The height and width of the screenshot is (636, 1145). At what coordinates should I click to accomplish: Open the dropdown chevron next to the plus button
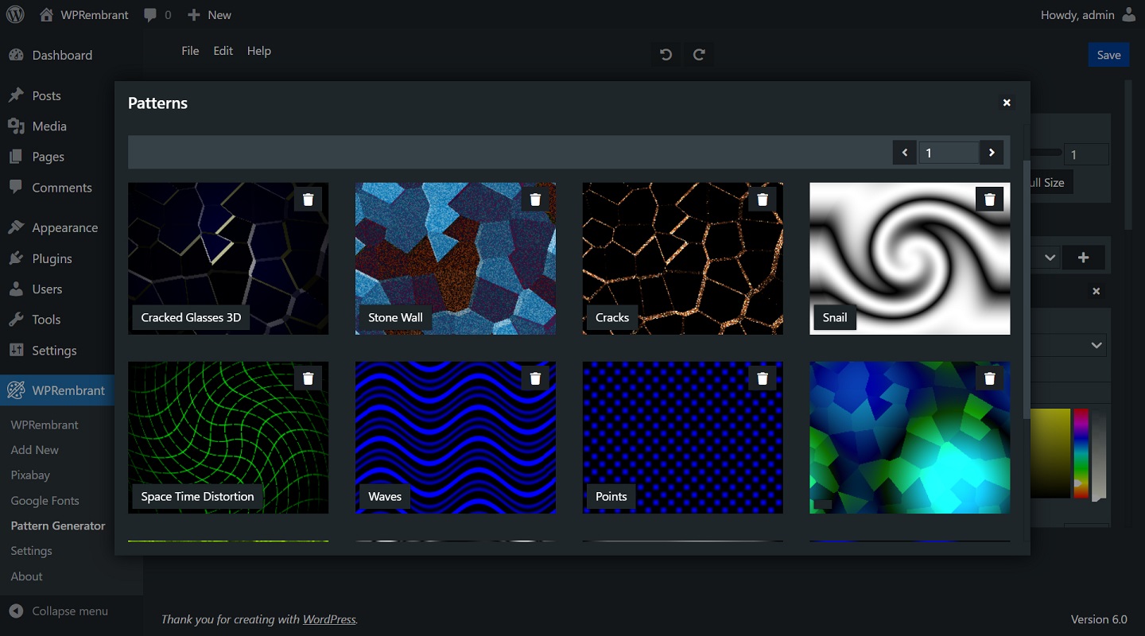pyautogui.click(x=1050, y=257)
